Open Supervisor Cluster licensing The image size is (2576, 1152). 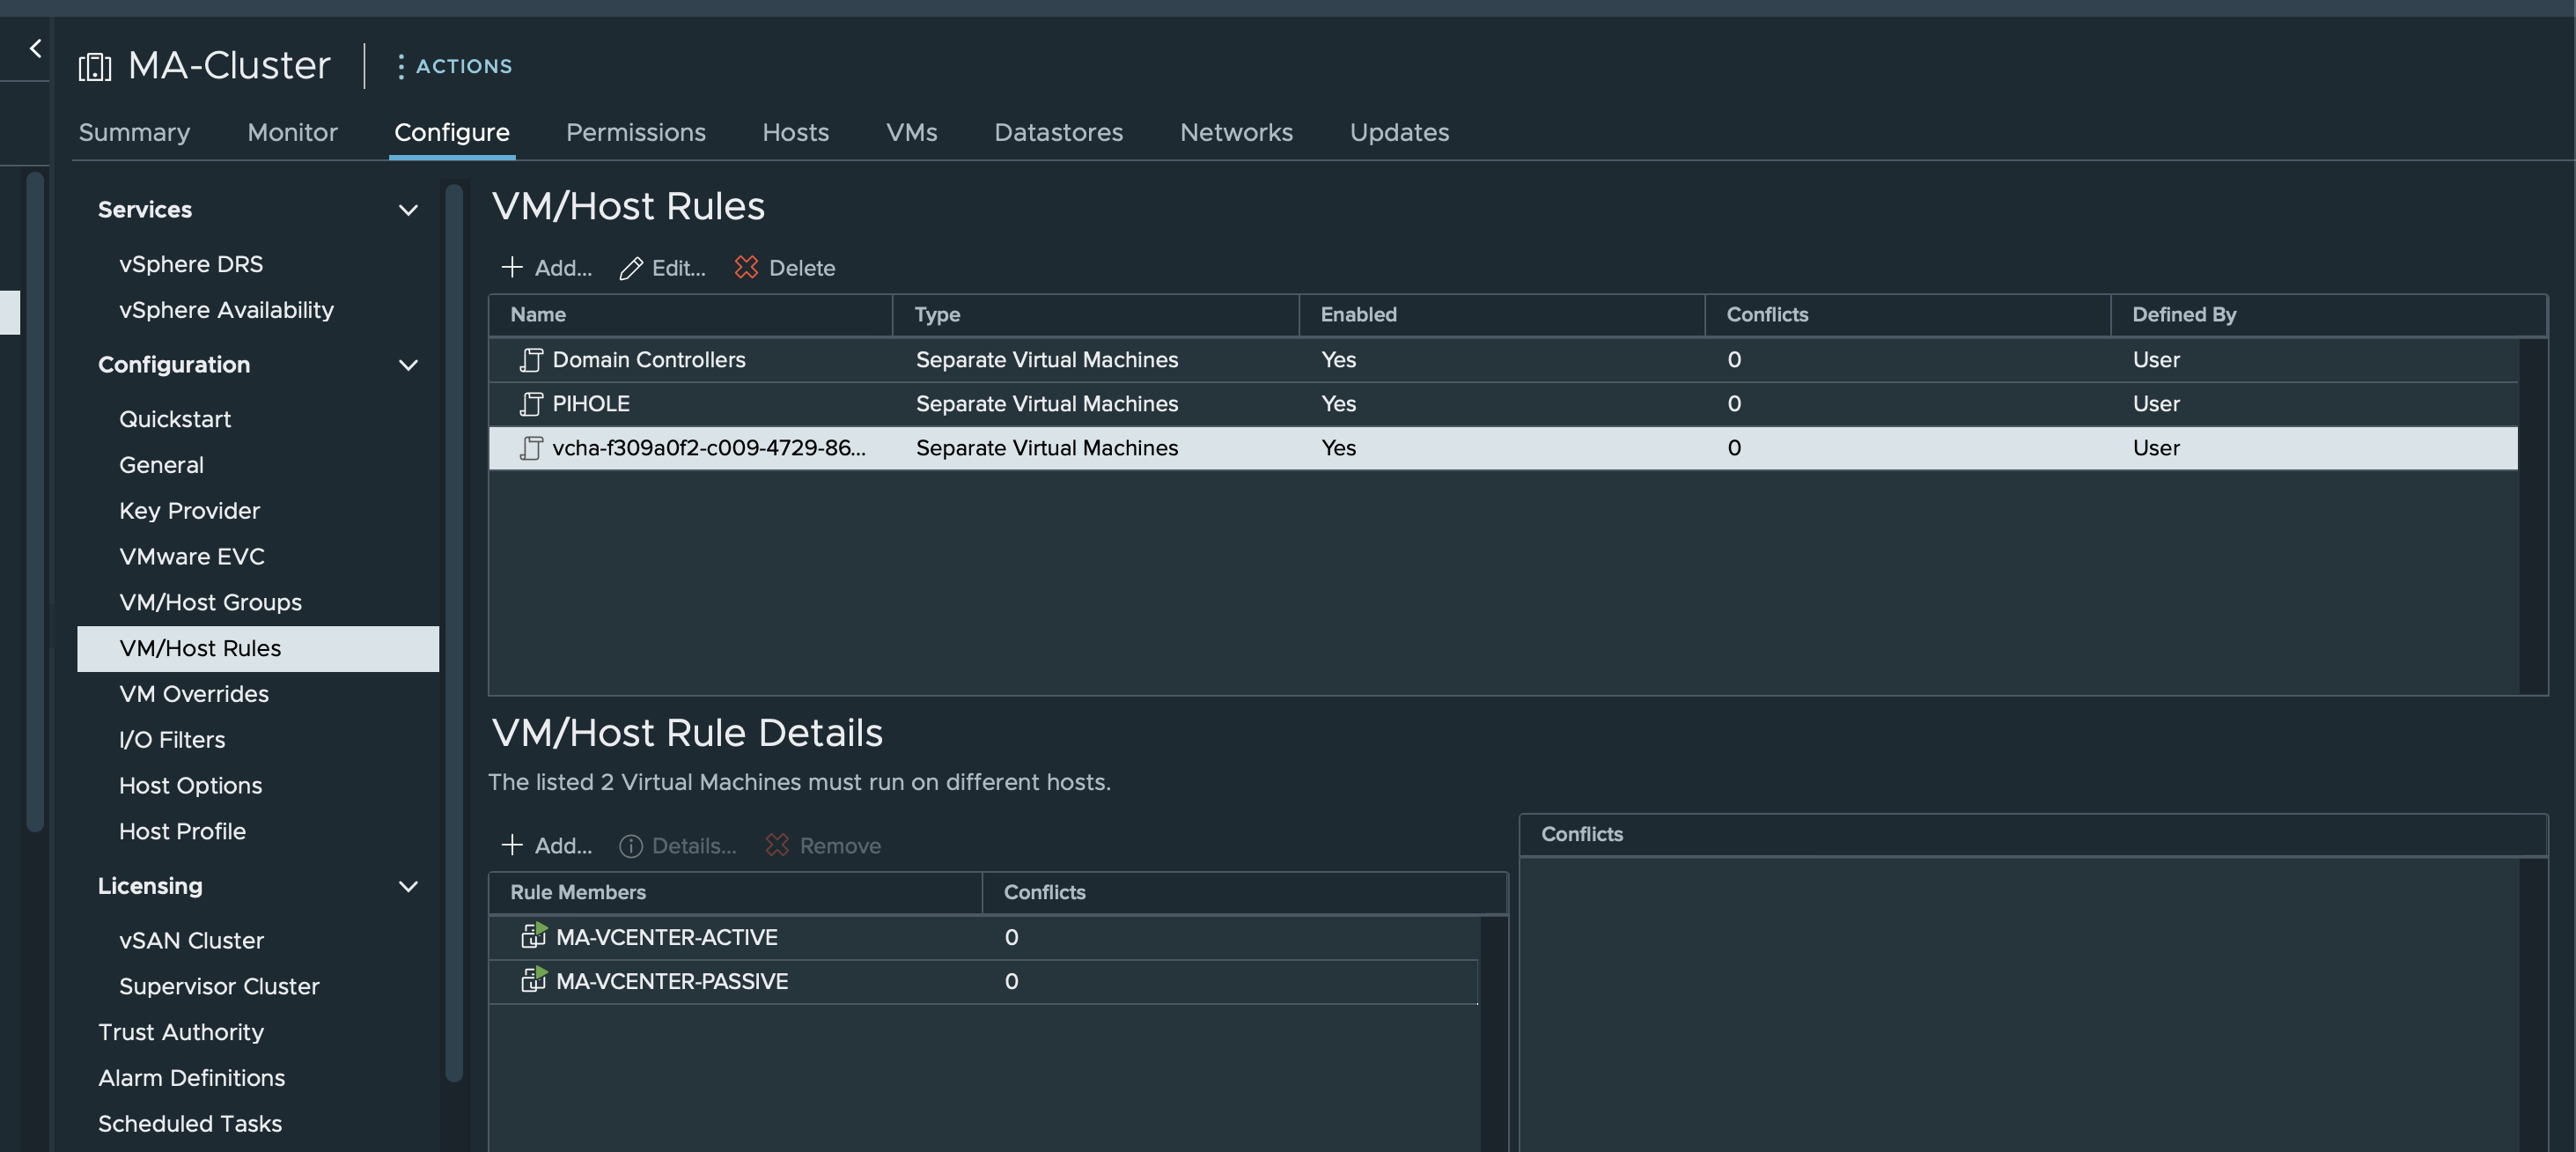coord(219,987)
